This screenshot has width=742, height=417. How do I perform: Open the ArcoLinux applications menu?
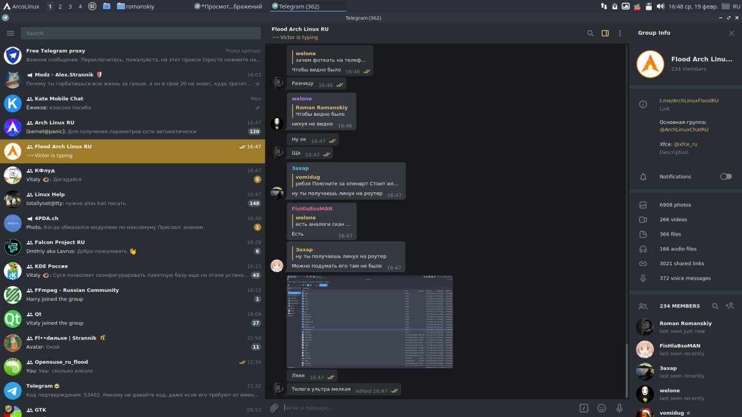(21, 6)
